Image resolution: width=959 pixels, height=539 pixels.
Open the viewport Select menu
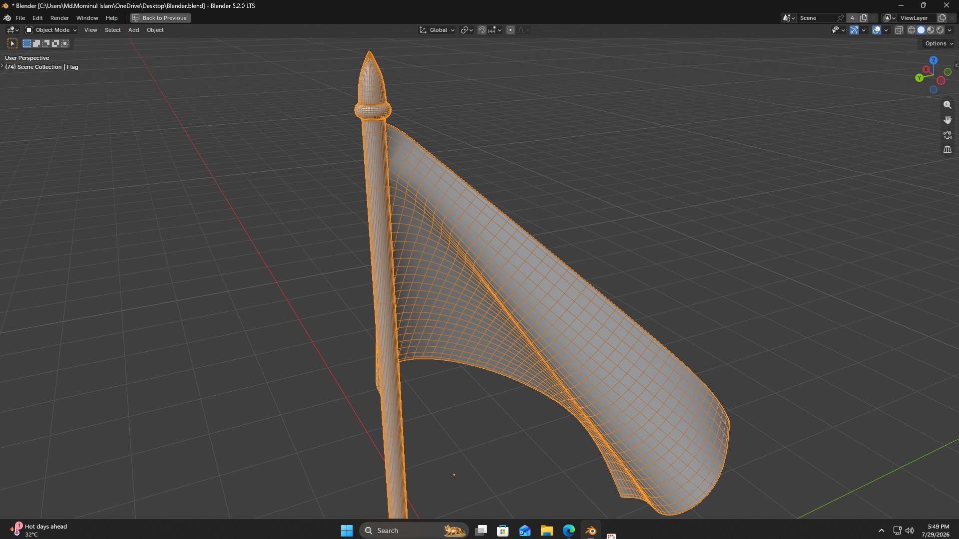point(112,30)
